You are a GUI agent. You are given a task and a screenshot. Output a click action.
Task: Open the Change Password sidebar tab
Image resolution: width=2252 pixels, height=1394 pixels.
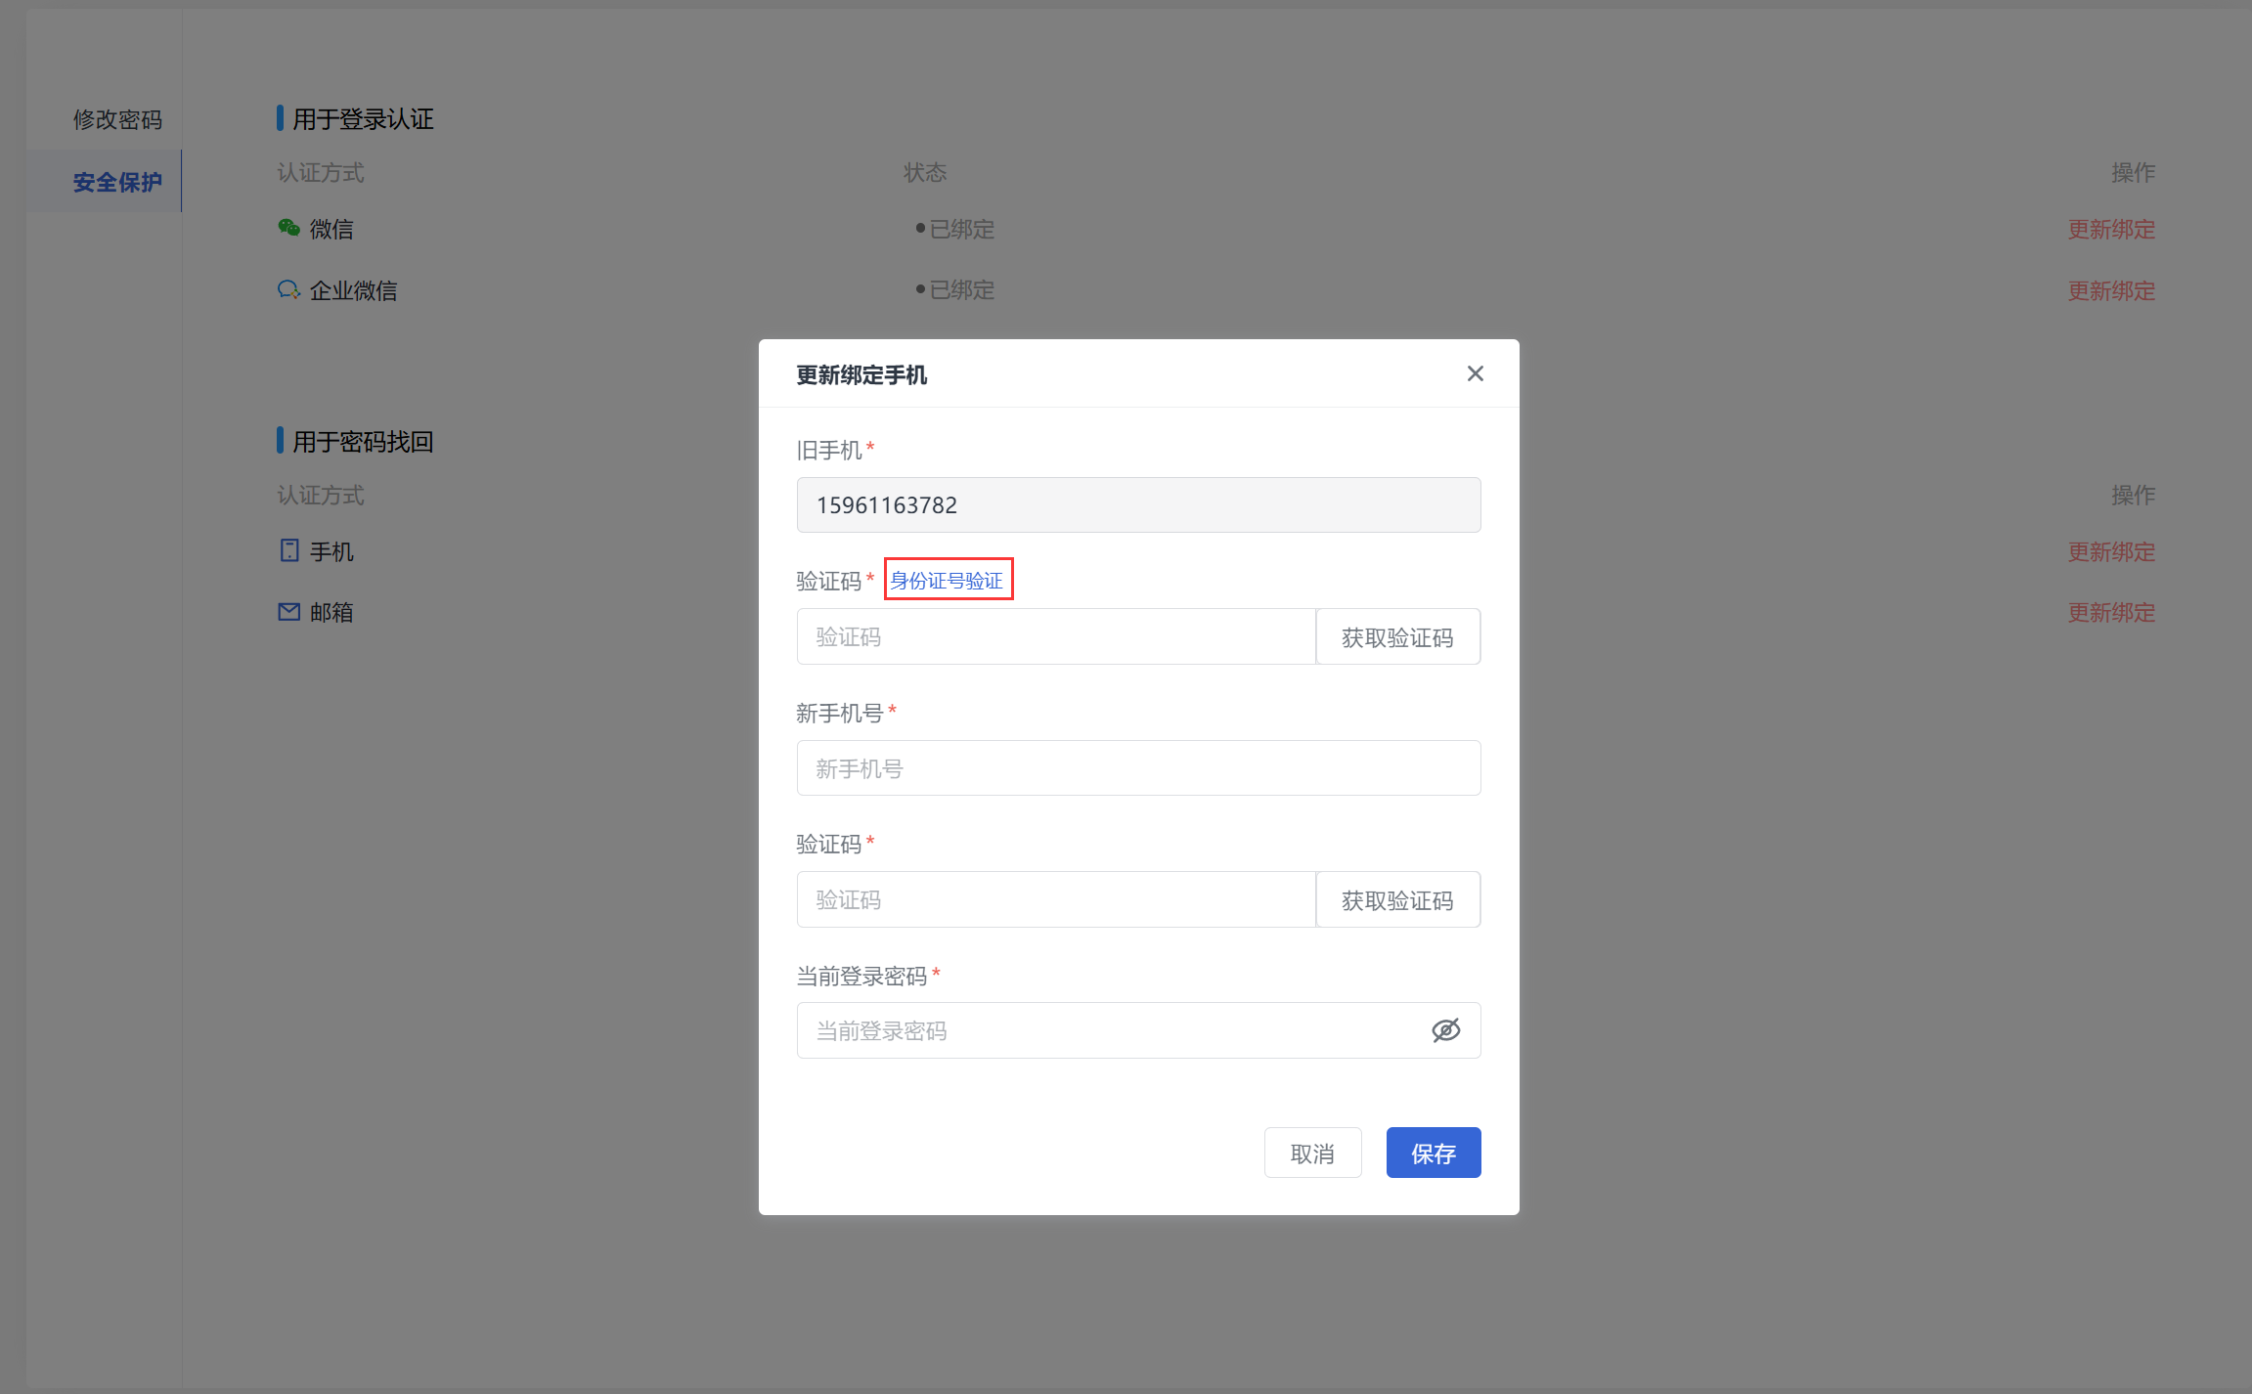pyautogui.click(x=117, y=119)
